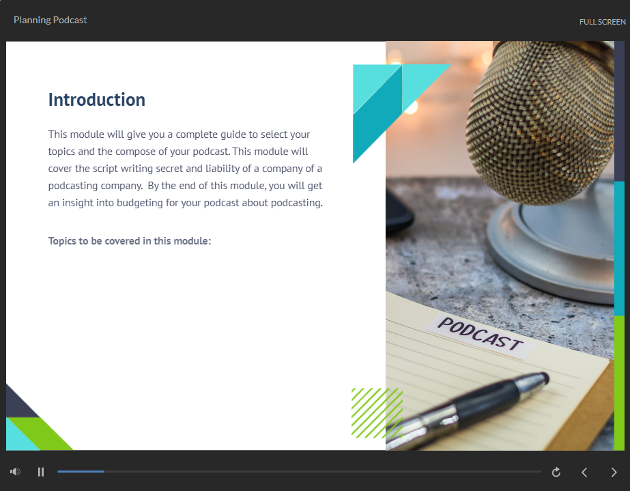This screenshot has width=630, height=491.
Task: Click the played blue portion of seekbar
Action: [x=81, y=472]
